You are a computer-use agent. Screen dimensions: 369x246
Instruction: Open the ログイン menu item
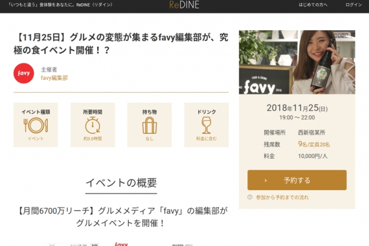coord(354,5)
